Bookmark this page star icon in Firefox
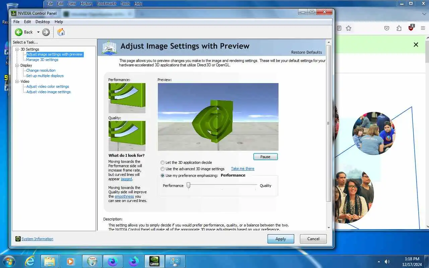This screenshot has height=268, width=429. pos(349,28)
